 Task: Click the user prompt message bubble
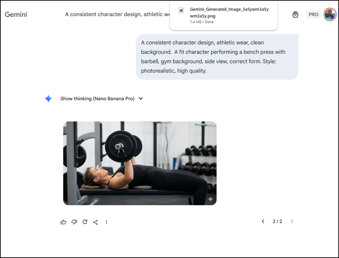pos(217,57)
